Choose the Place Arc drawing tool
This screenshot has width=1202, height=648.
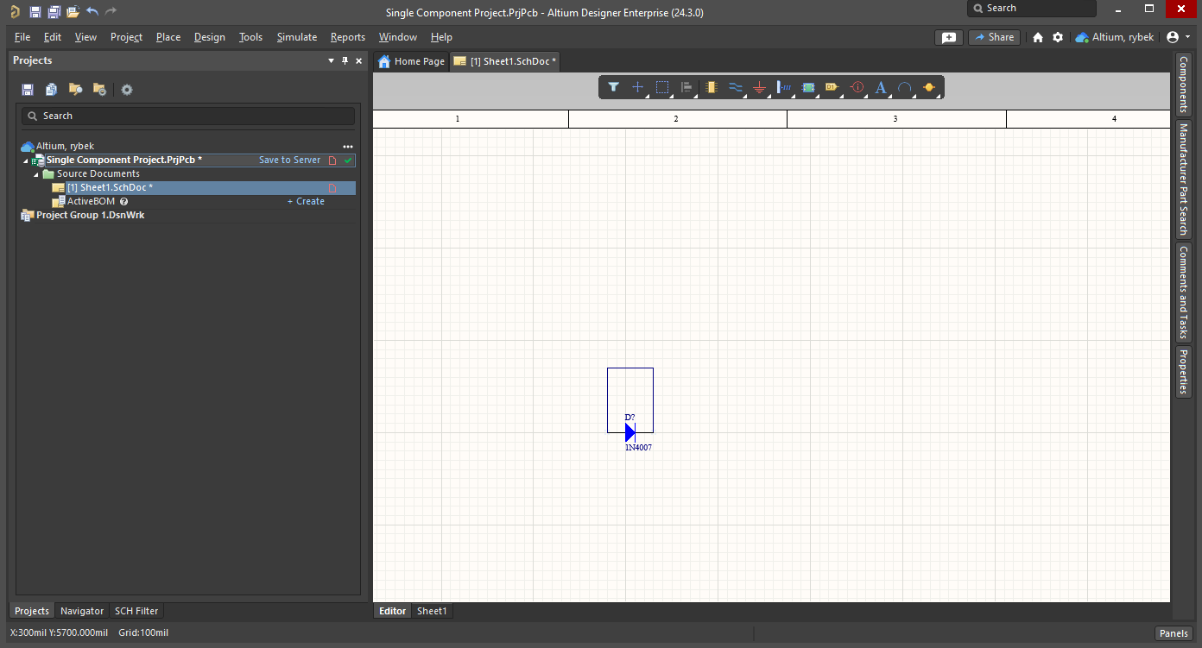click(905, 87)
